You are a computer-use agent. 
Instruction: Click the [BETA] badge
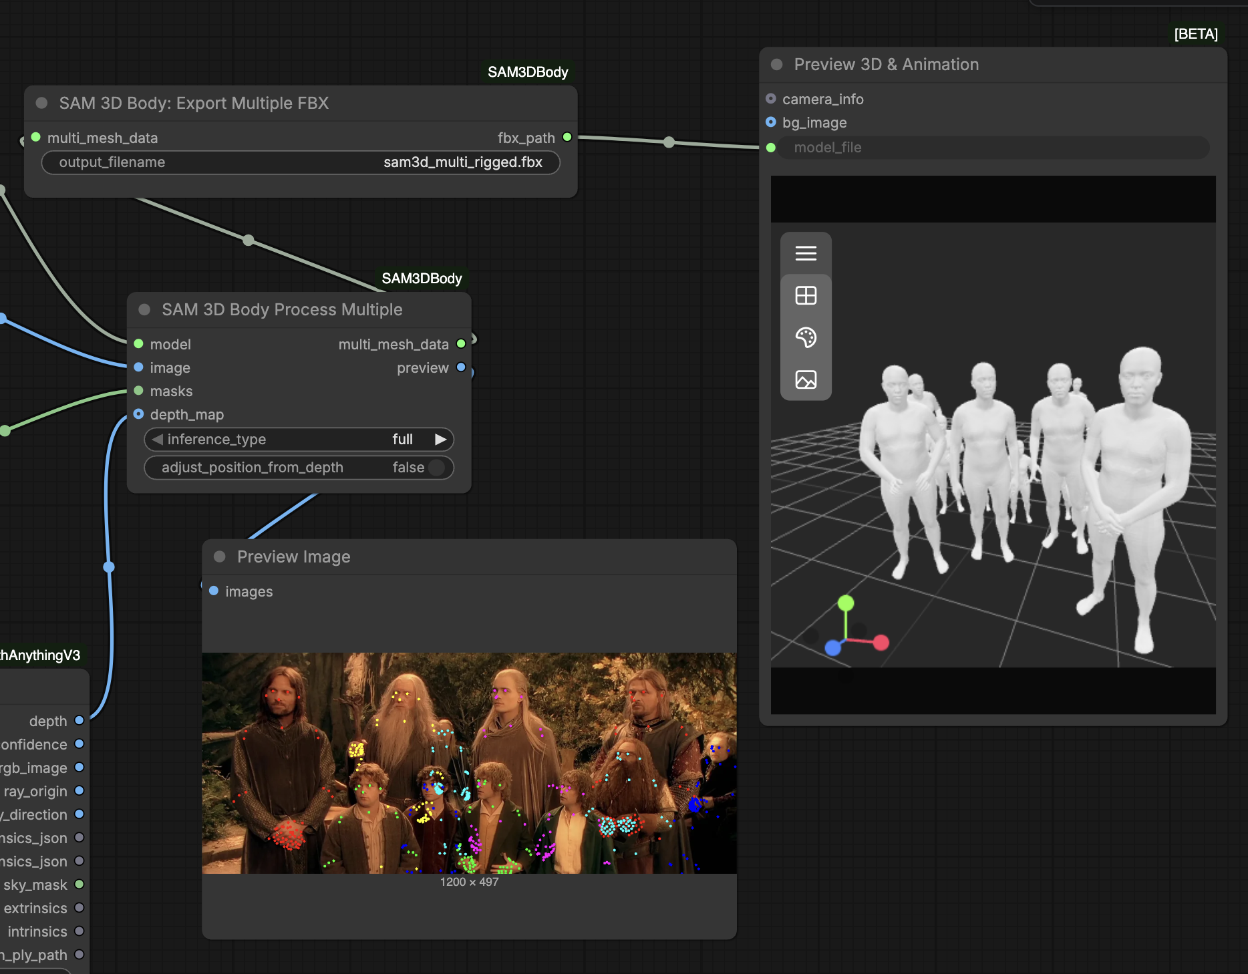(x=1196, y=34)
